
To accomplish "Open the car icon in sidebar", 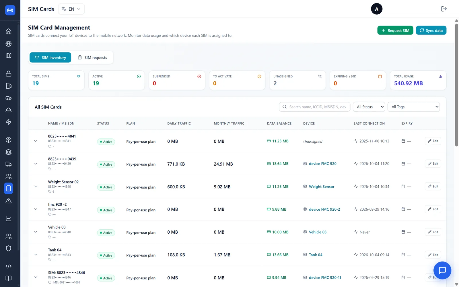I will pyautogui.click(x=9, y=98).
